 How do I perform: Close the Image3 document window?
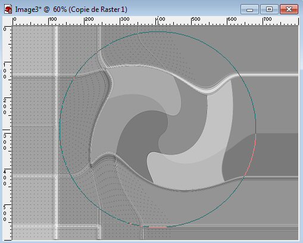289,10
